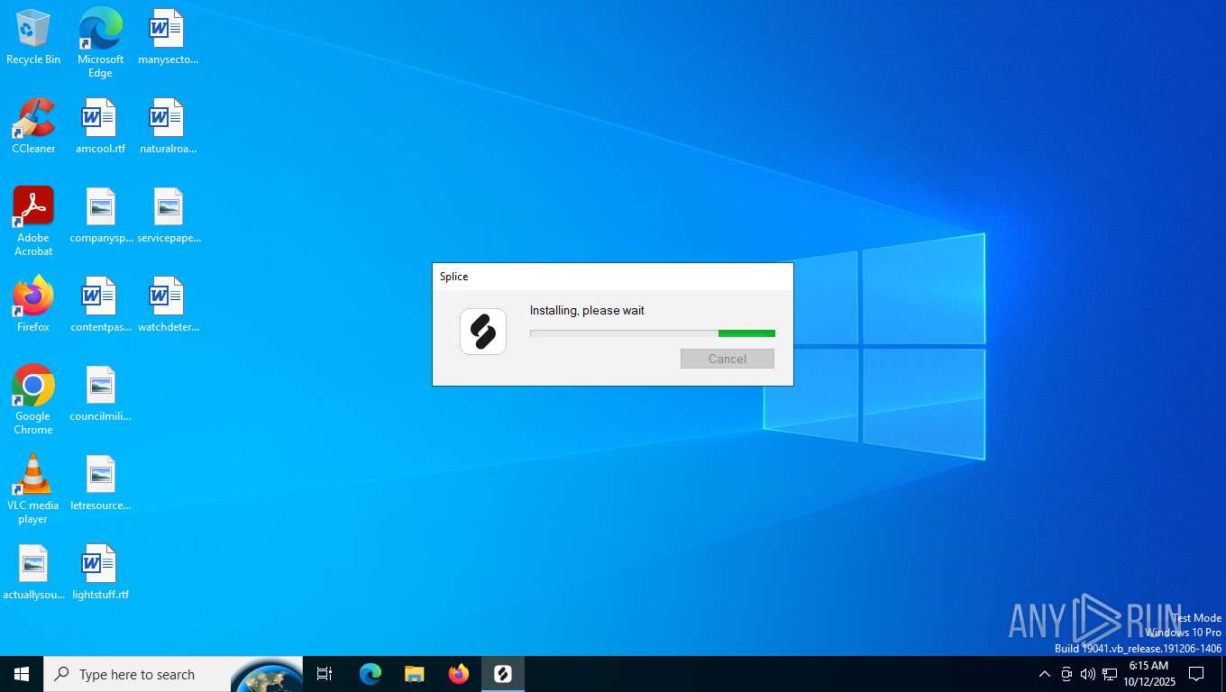Select the amcool.rtf file icon

tap(100, 126)
